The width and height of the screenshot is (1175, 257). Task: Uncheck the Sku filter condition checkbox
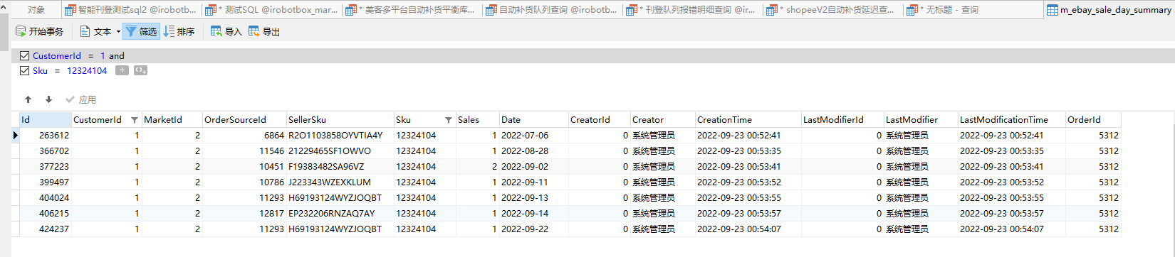[25, 70]
